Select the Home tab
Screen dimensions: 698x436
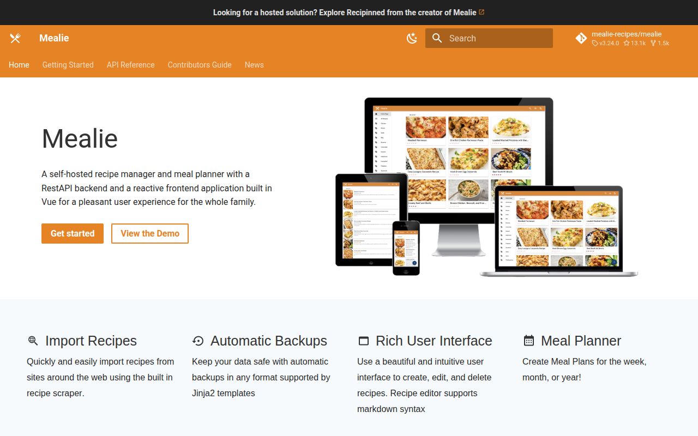pyautogui.click(x=19, y=65)
